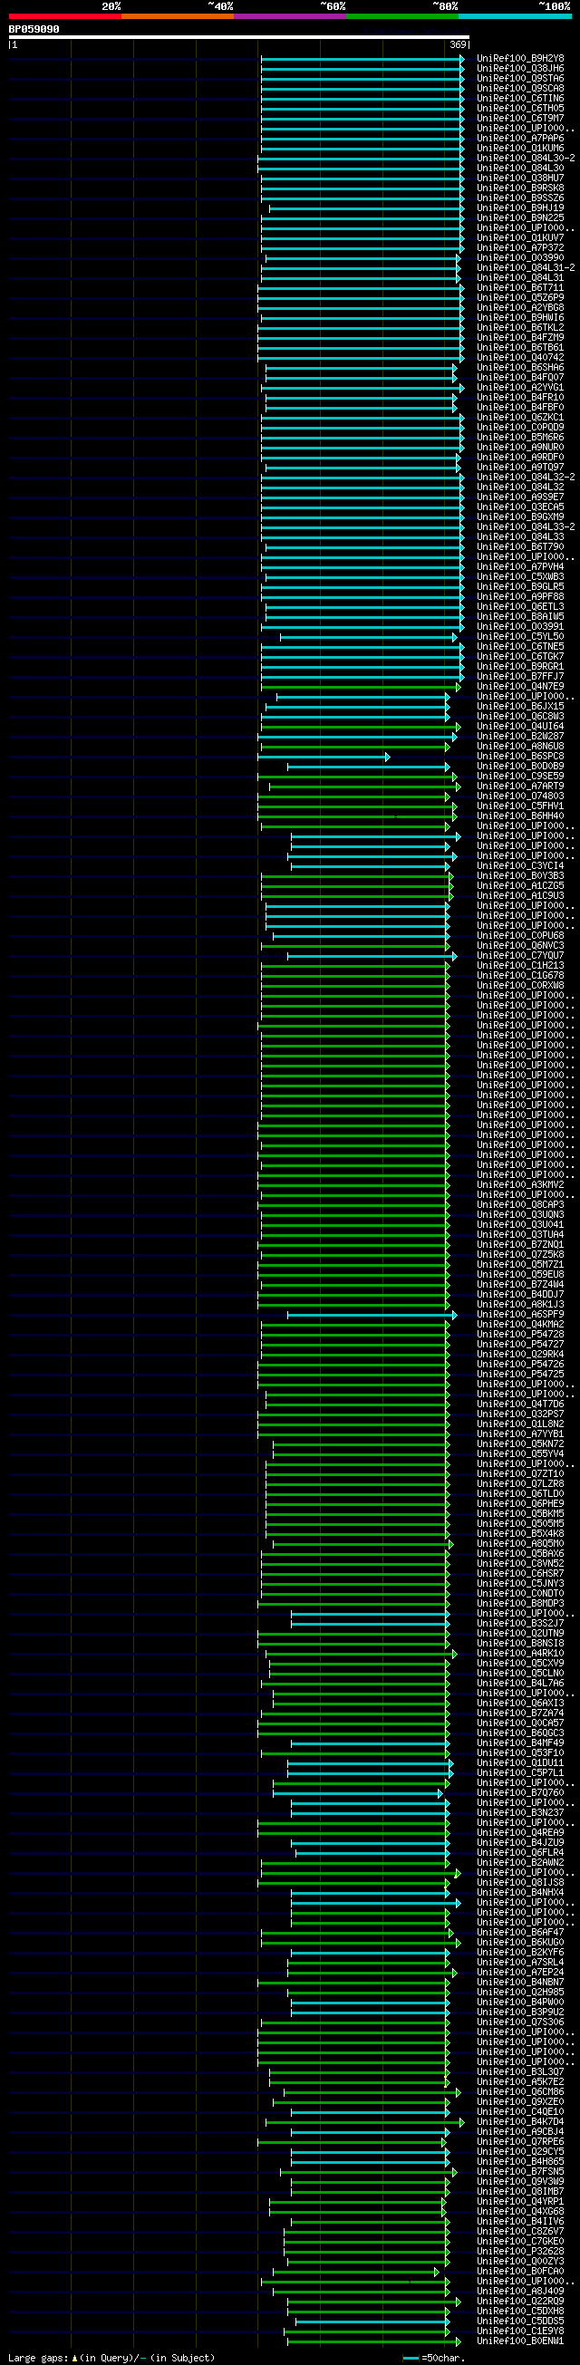Select hit UniRef100_Q3ECA5
580x2365 pixels.
pos(520,507)
